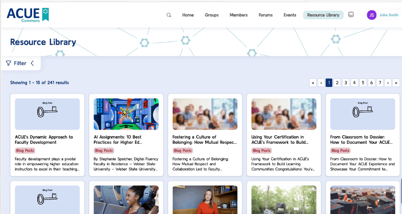
Task: Open the Forums page
Action: tap(265, 15)
